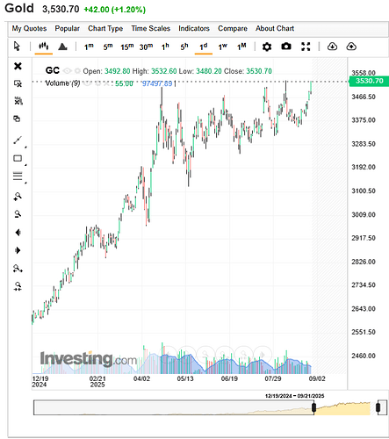Switch to area chart type icon
The width and height of the screenshot is (389, 439).
click(x=62, y=47)
